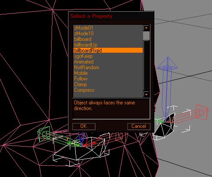Choose the billboardUp property
This screenshot has height=177, width=212.
[108, 45]
